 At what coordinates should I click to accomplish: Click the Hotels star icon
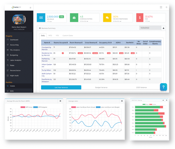tap(8, 86)
